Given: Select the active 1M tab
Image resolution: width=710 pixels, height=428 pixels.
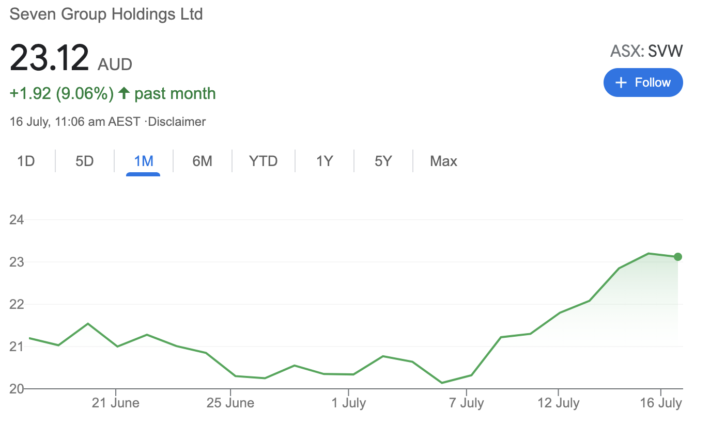Looking at the screenshot, I should 144,161.
